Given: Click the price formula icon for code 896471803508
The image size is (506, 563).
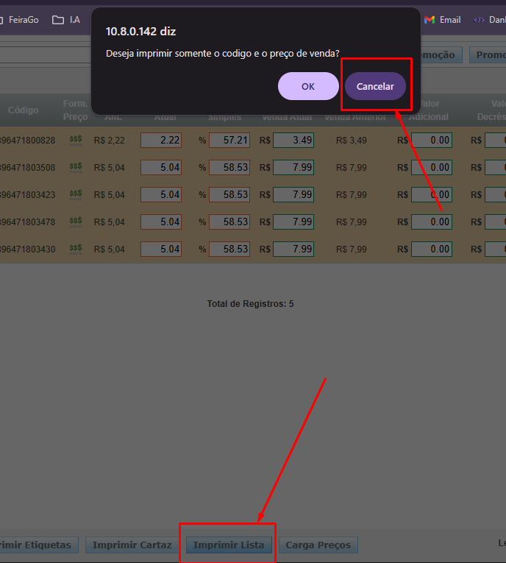Looking at the screenshot, I should pyautogui.click(x=76, y=167).
